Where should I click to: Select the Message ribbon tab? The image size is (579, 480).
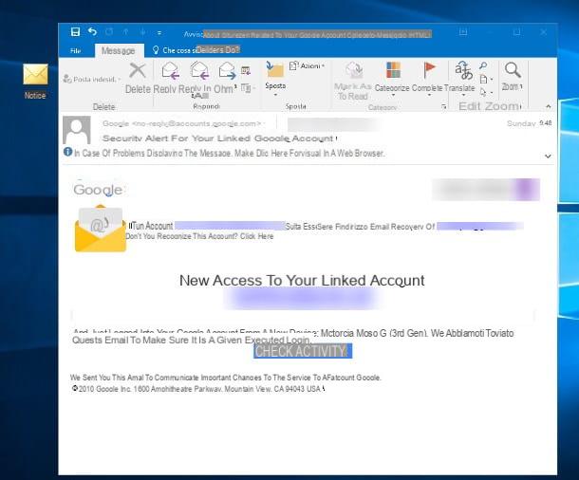tap(118, 50)
